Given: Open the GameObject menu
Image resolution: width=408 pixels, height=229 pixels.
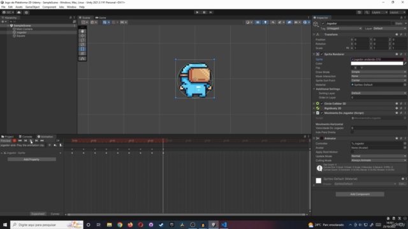Looking at the screenshot, I should (33, 7).
